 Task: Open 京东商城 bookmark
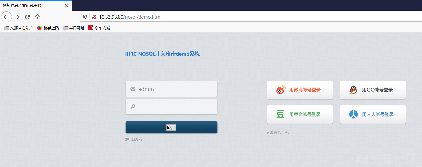[99, 28]
